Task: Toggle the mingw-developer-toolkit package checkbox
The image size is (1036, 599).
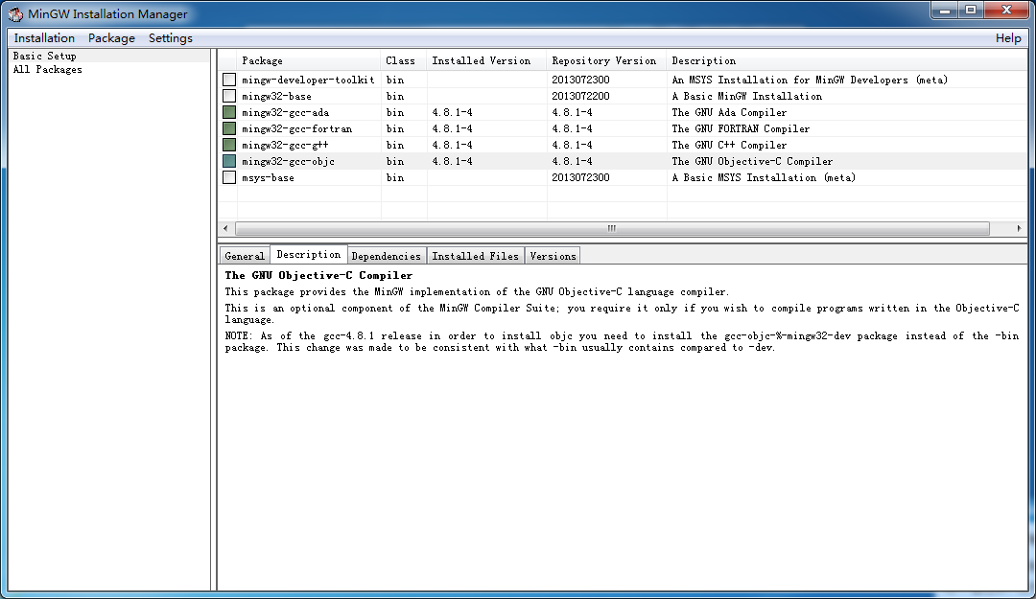Action: 229,80
